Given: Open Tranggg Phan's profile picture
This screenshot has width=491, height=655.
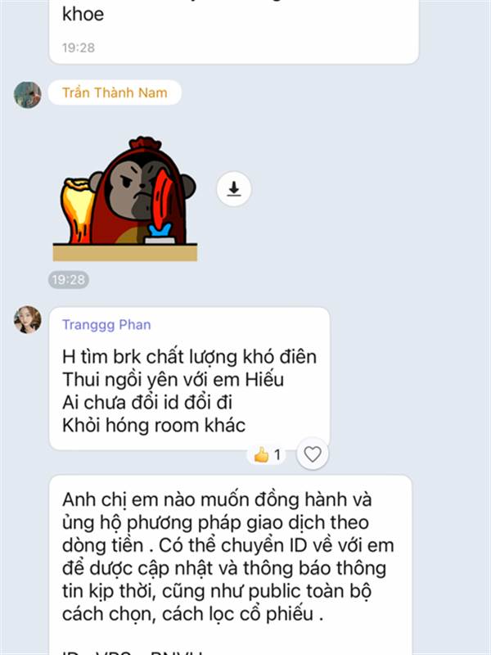Looking at the screenshot, I should (x=28, y=319).
